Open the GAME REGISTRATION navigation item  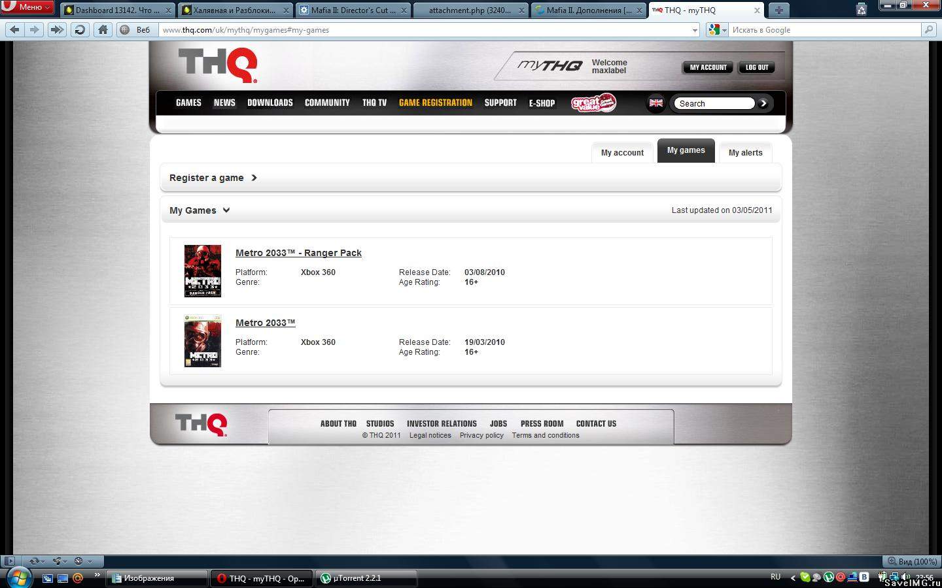click(436, 103)
